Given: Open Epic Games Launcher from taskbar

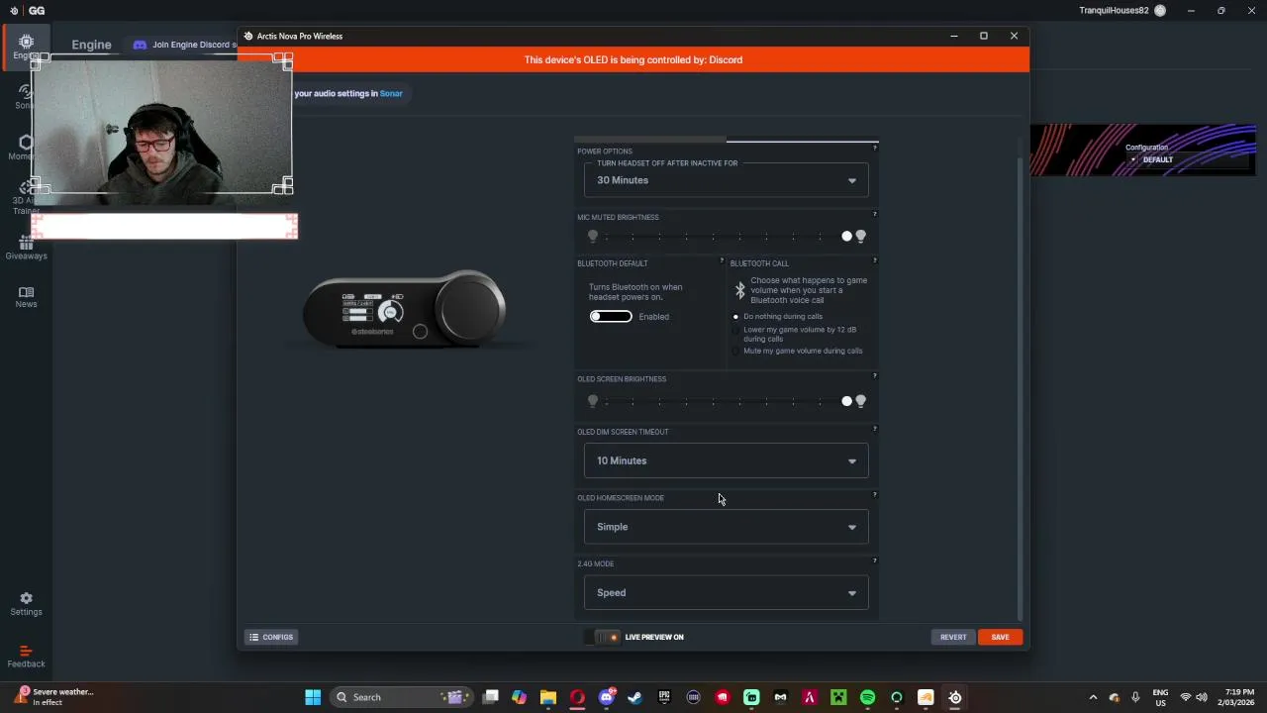Looking at the screenshot, I should pos(664,697).
